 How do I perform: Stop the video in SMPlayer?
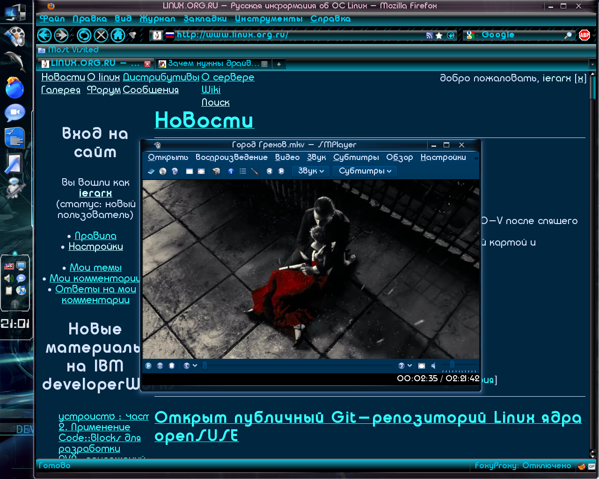(172, 366)
